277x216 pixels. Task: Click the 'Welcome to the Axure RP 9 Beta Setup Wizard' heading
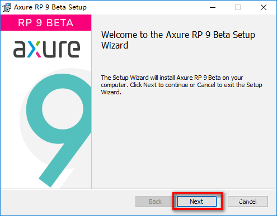[x=178, y=40]
